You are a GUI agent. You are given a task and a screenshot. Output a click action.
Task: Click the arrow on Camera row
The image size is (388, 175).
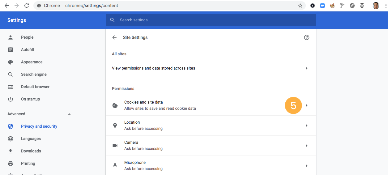pos(307,146)
